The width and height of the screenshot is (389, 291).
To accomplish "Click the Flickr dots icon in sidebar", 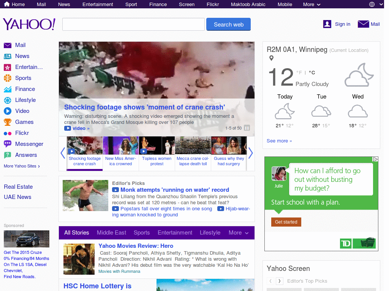I will (8, 133).
